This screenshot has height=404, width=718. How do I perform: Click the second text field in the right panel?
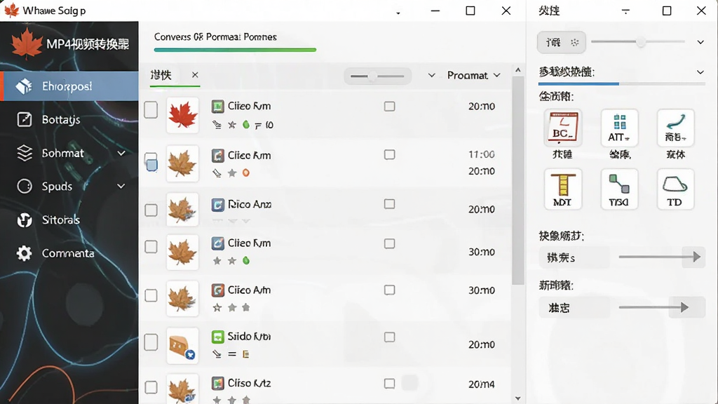(x=574, y=308)
